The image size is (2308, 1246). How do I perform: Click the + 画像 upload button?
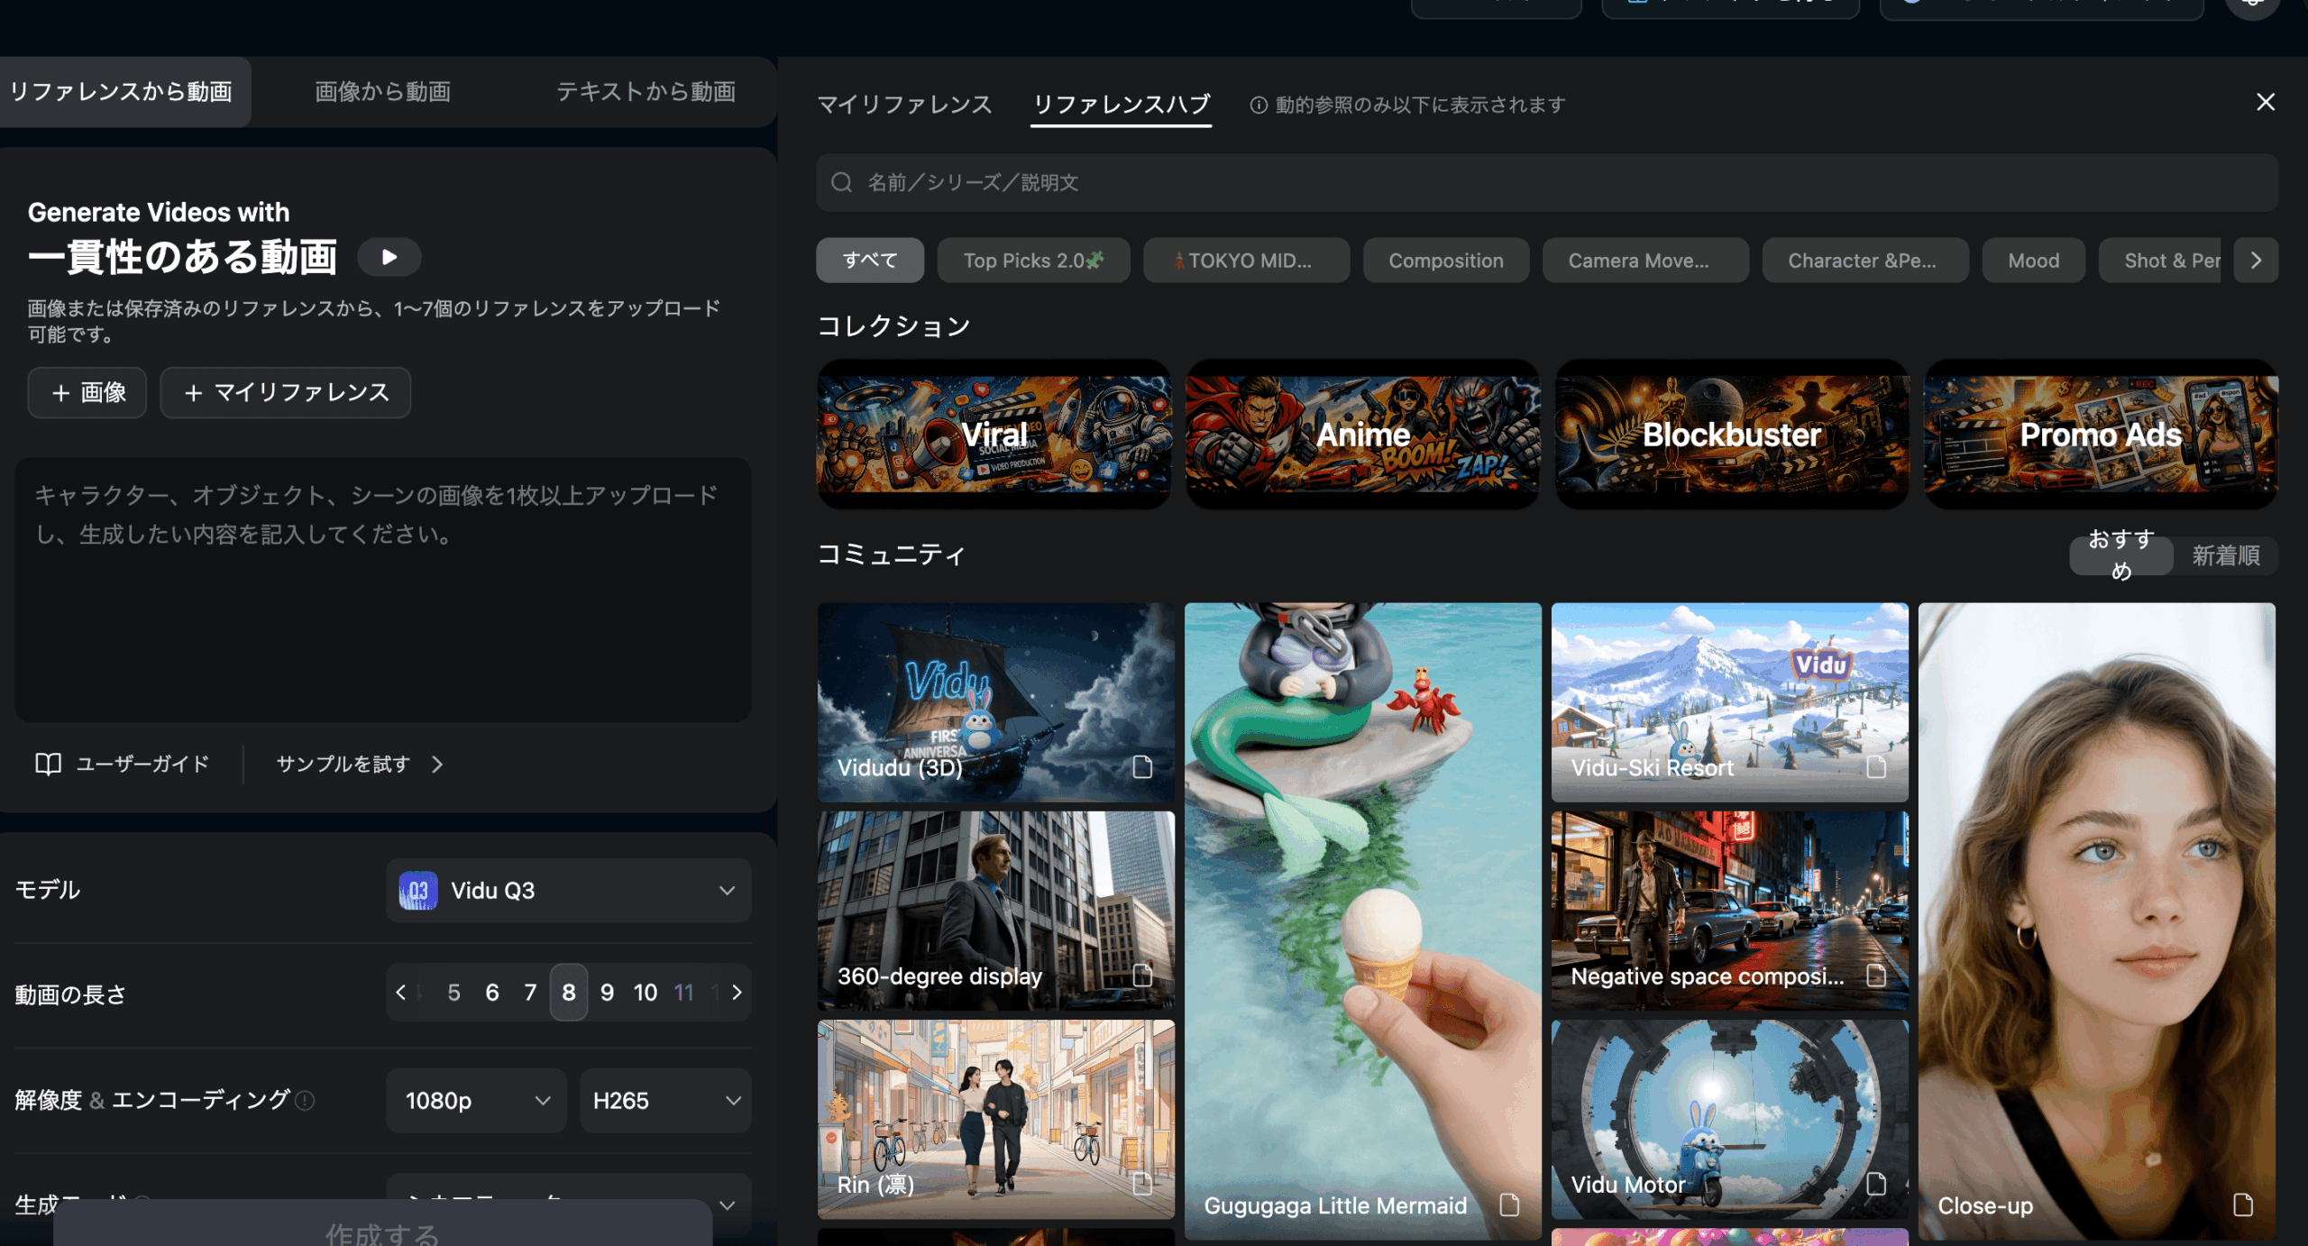click(x=87, y=393)
